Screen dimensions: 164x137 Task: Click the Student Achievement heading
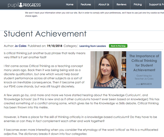tap(45, 34)
